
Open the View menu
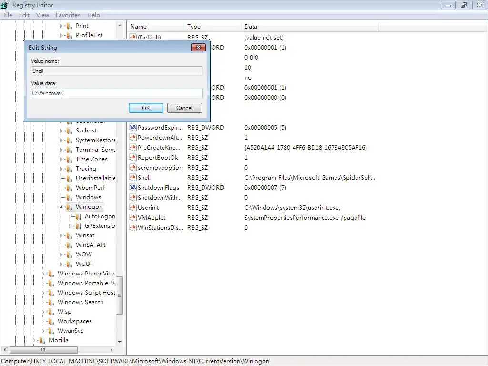[x=42, y=15]
